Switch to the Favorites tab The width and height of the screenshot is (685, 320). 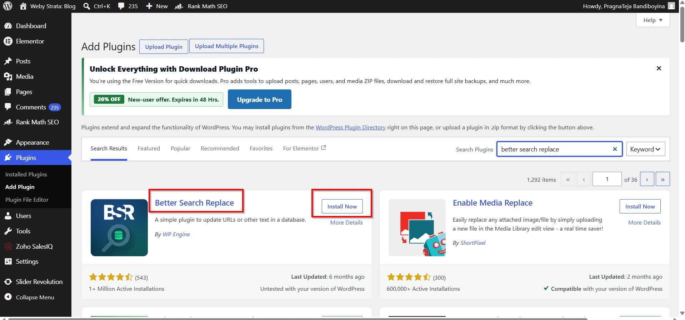(x=261, y=149)
